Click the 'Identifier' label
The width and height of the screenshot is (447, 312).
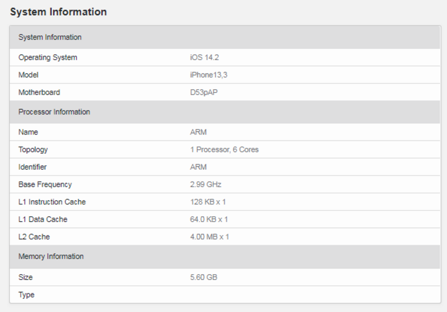(32, 167)
